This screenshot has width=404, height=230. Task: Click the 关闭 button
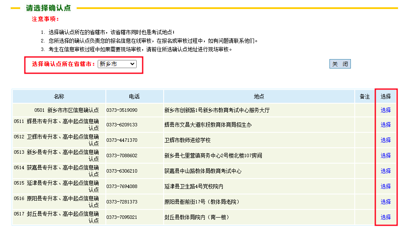tap(340, 64)
